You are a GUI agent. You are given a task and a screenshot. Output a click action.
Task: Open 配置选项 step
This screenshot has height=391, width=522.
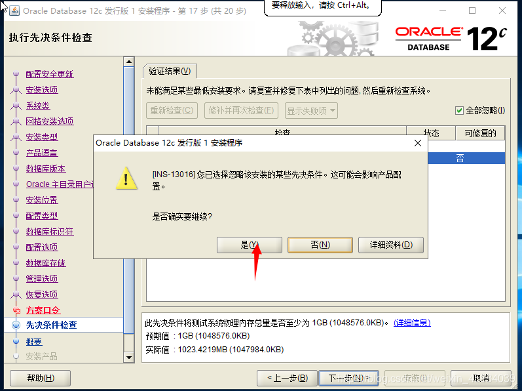42,247
